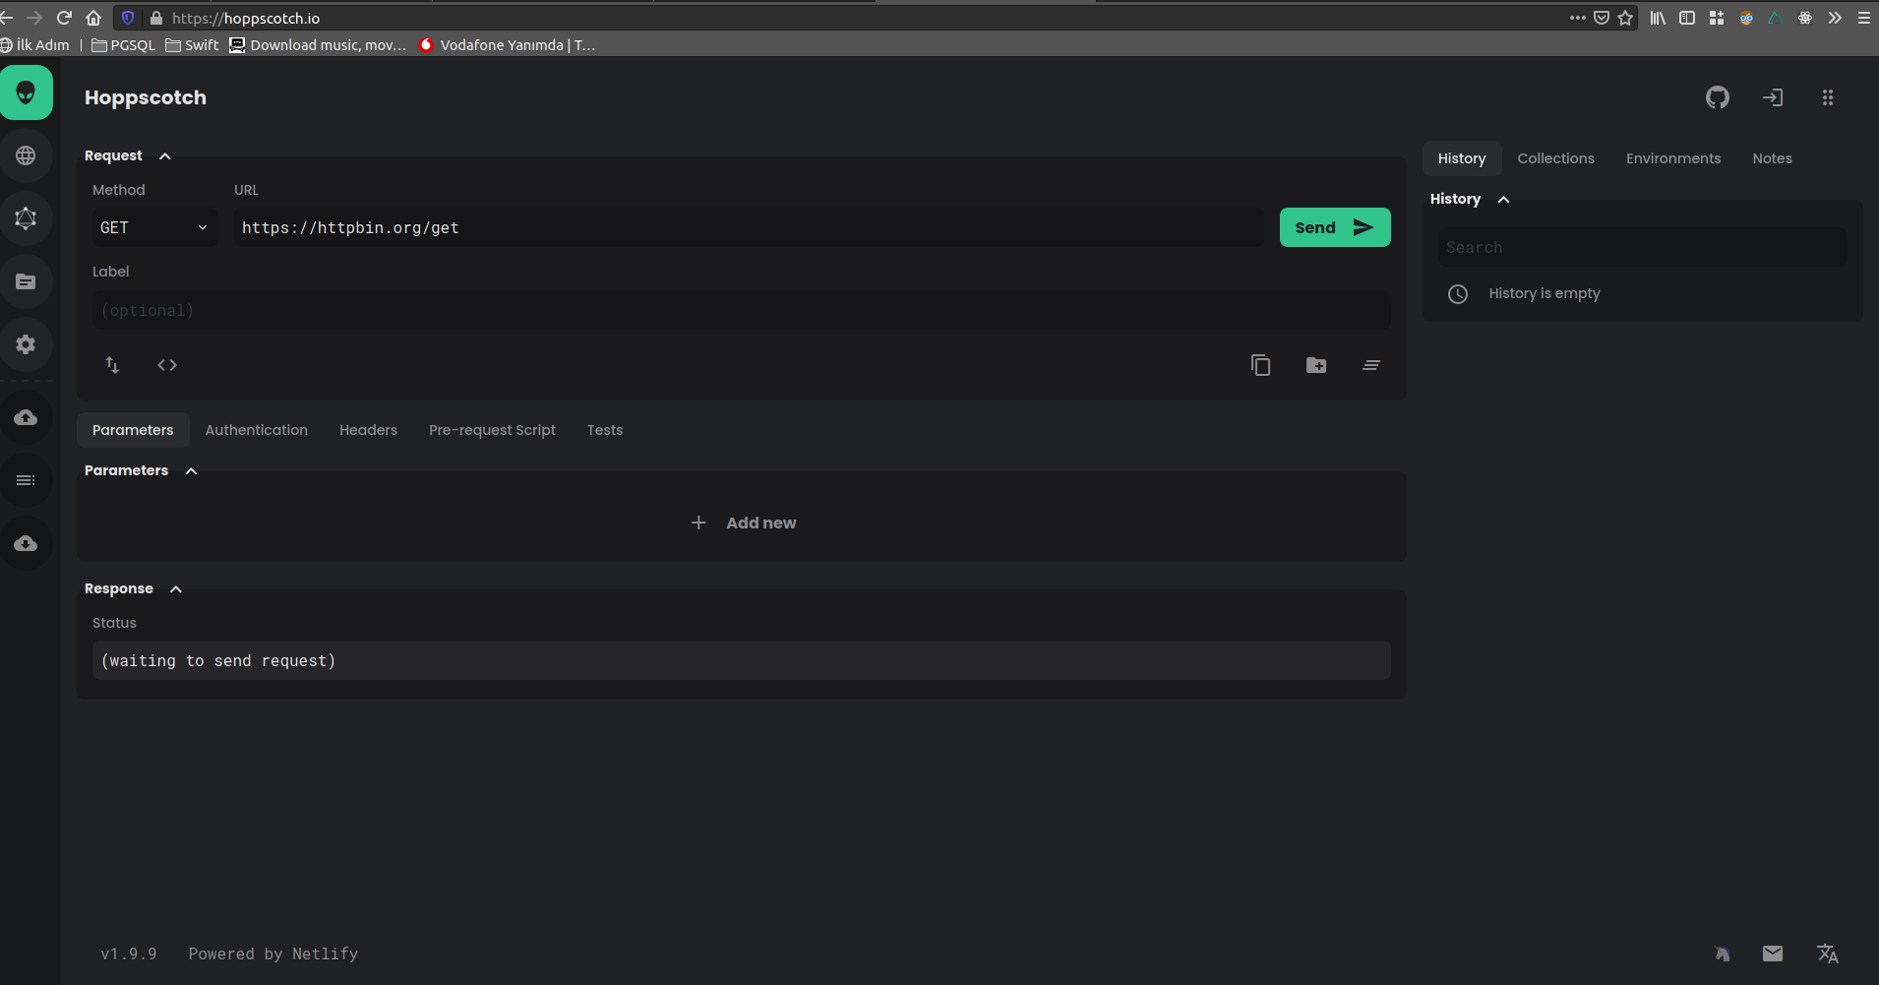The height and width of the screenshot is (985, 1879).
Task: Bookmark this page with star icon
Action: tap(1625, 18)
